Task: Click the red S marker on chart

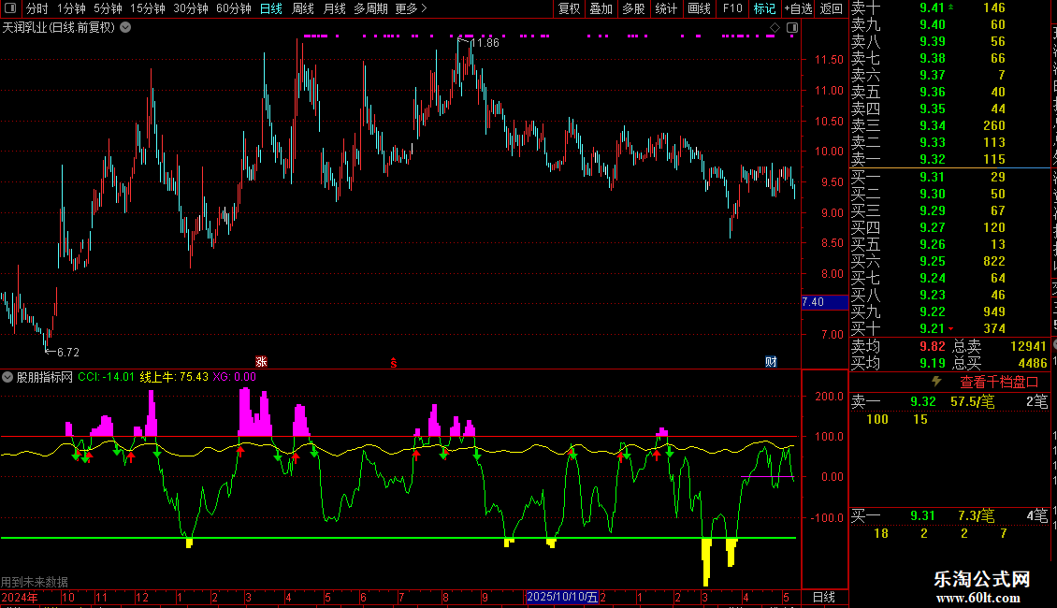Action: 394,363
